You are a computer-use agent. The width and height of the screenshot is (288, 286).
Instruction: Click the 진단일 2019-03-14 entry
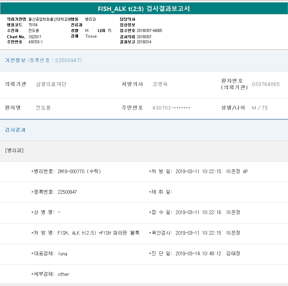[198, 253]
